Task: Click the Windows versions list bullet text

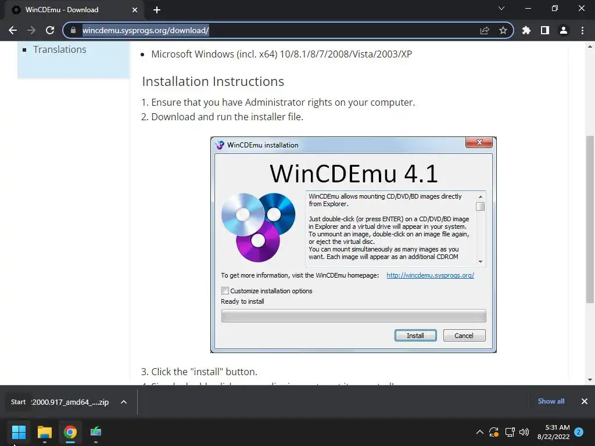Action: [282, 54]
